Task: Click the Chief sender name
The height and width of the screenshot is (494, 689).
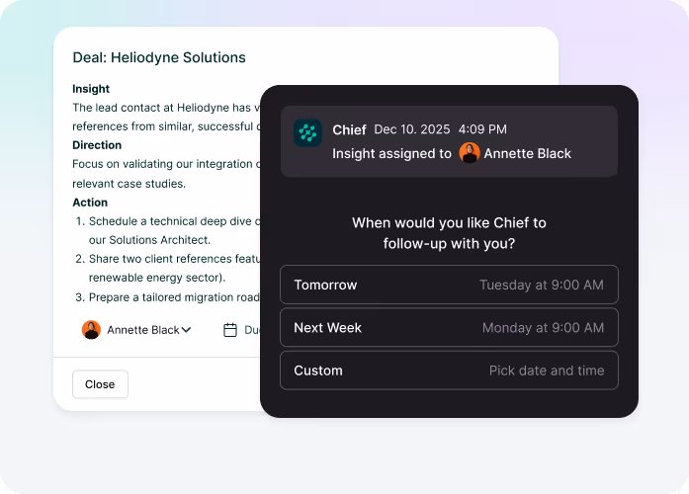Action: click(349, 129)
